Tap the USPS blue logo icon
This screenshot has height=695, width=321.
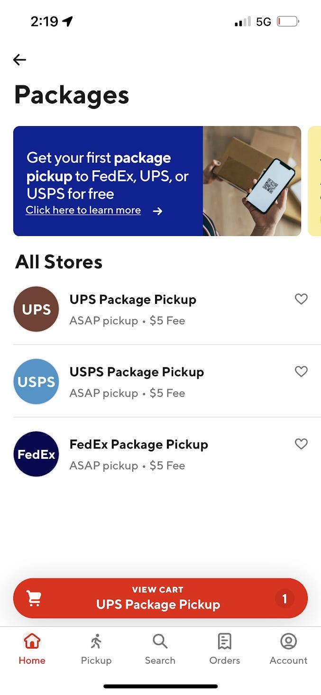click(x=36, y=382)
